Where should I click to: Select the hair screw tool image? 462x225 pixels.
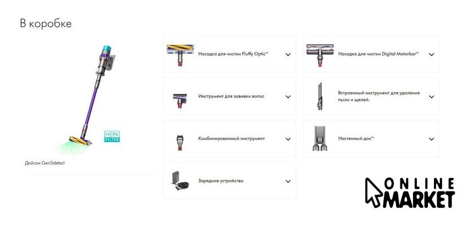180,101
